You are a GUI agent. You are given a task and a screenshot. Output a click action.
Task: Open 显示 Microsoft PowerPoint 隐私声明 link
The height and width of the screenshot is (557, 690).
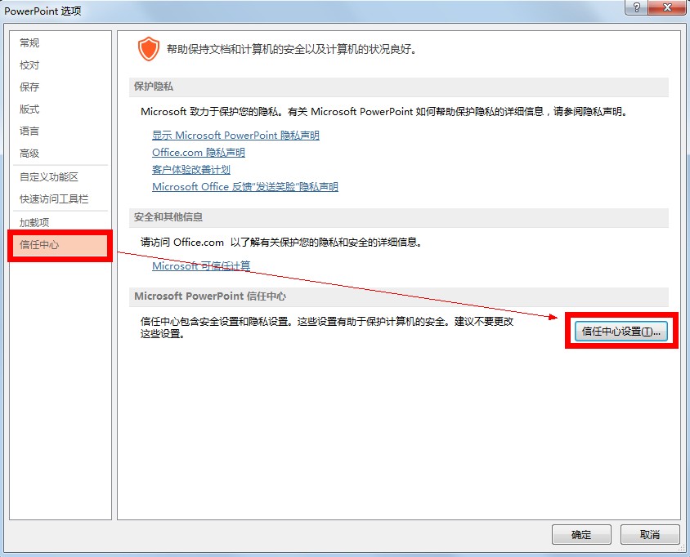(235, 136)
